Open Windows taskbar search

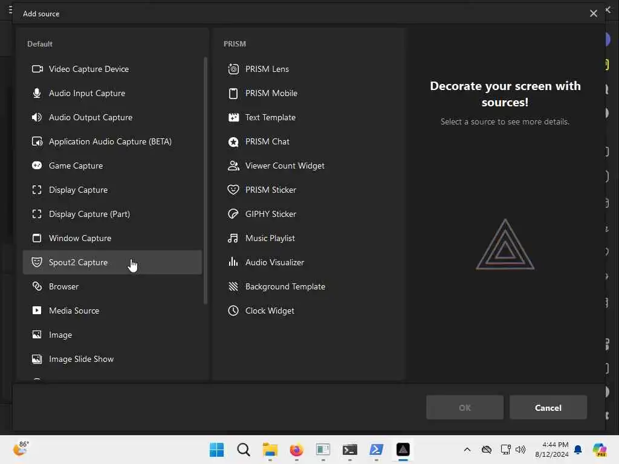[x=244, y=449]
